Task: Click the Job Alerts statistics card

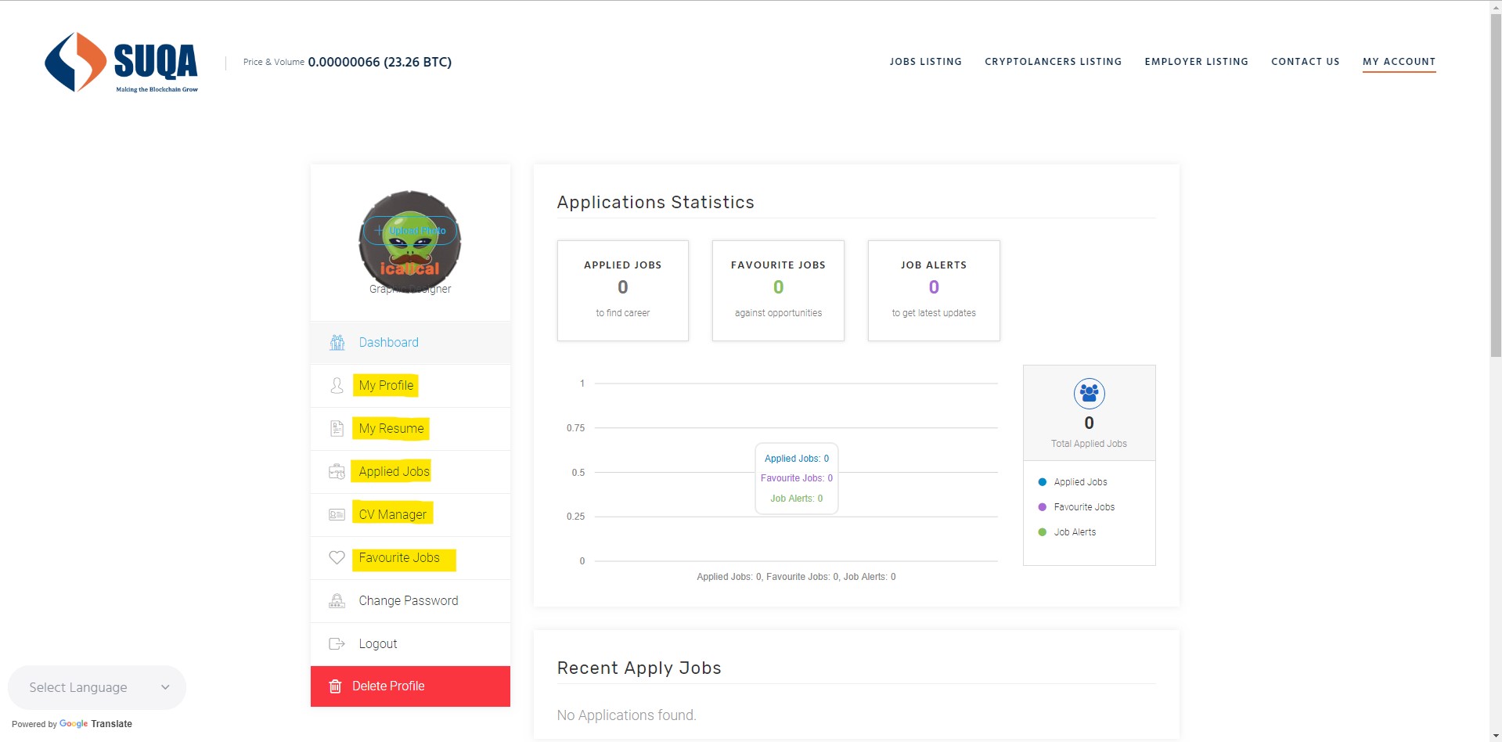Action: point(934,290)
